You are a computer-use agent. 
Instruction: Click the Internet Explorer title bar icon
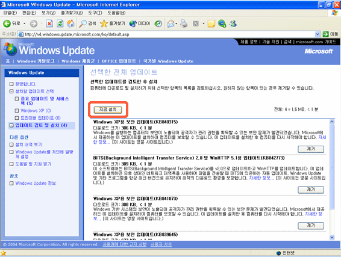click(3, 4)
